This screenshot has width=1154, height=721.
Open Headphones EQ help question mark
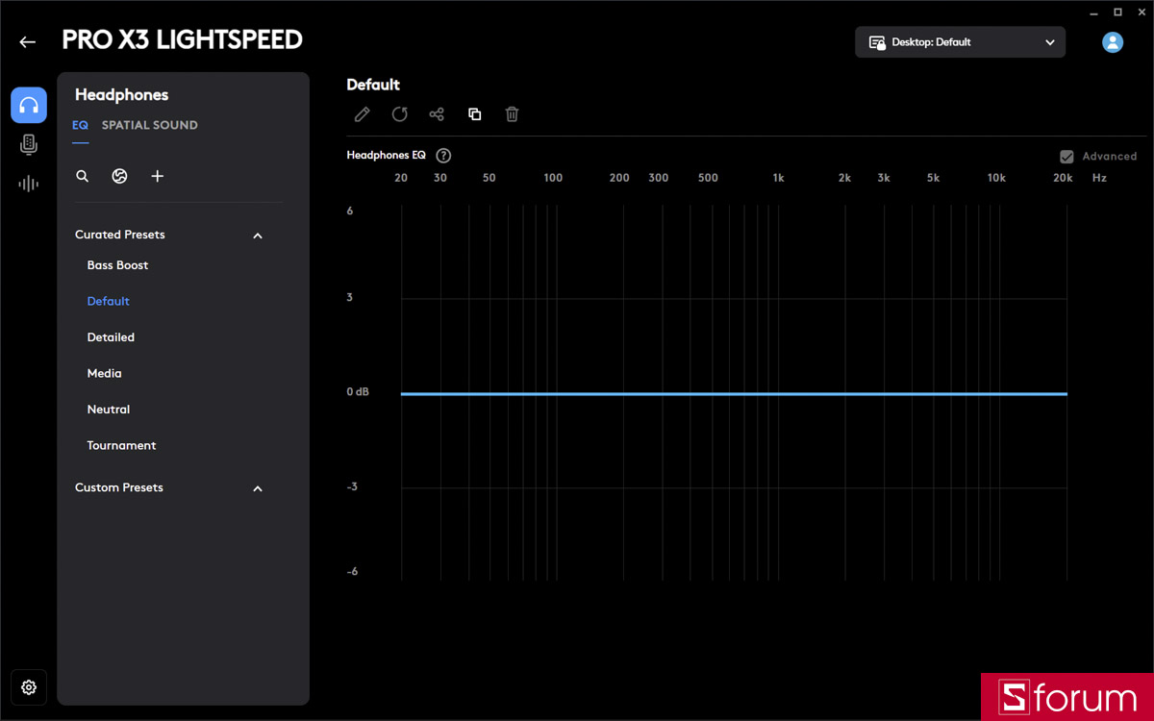coord(443,156)
